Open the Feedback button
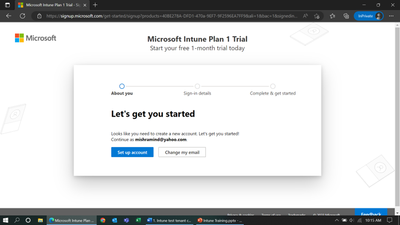The image size is (400, 225). pos(371,213)
